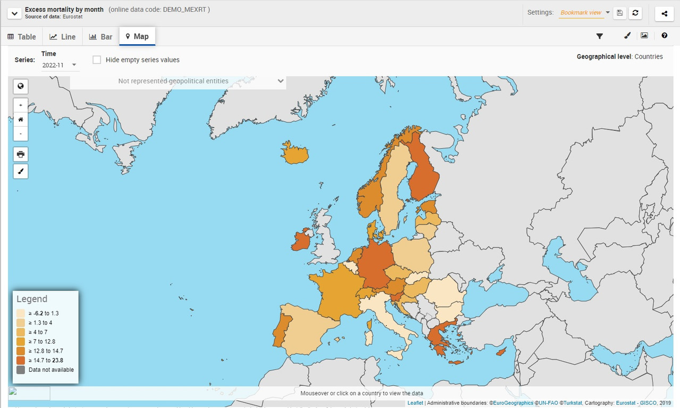Image resolution: width=680 pixels, height=408 pixels.
Task: Click the Data not available grey swatch
Action: click(x=21, y=370)
